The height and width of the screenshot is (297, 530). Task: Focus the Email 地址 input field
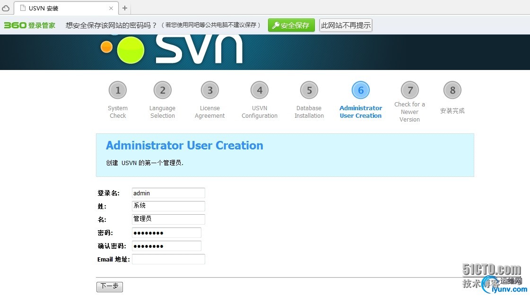coord(168,259)
